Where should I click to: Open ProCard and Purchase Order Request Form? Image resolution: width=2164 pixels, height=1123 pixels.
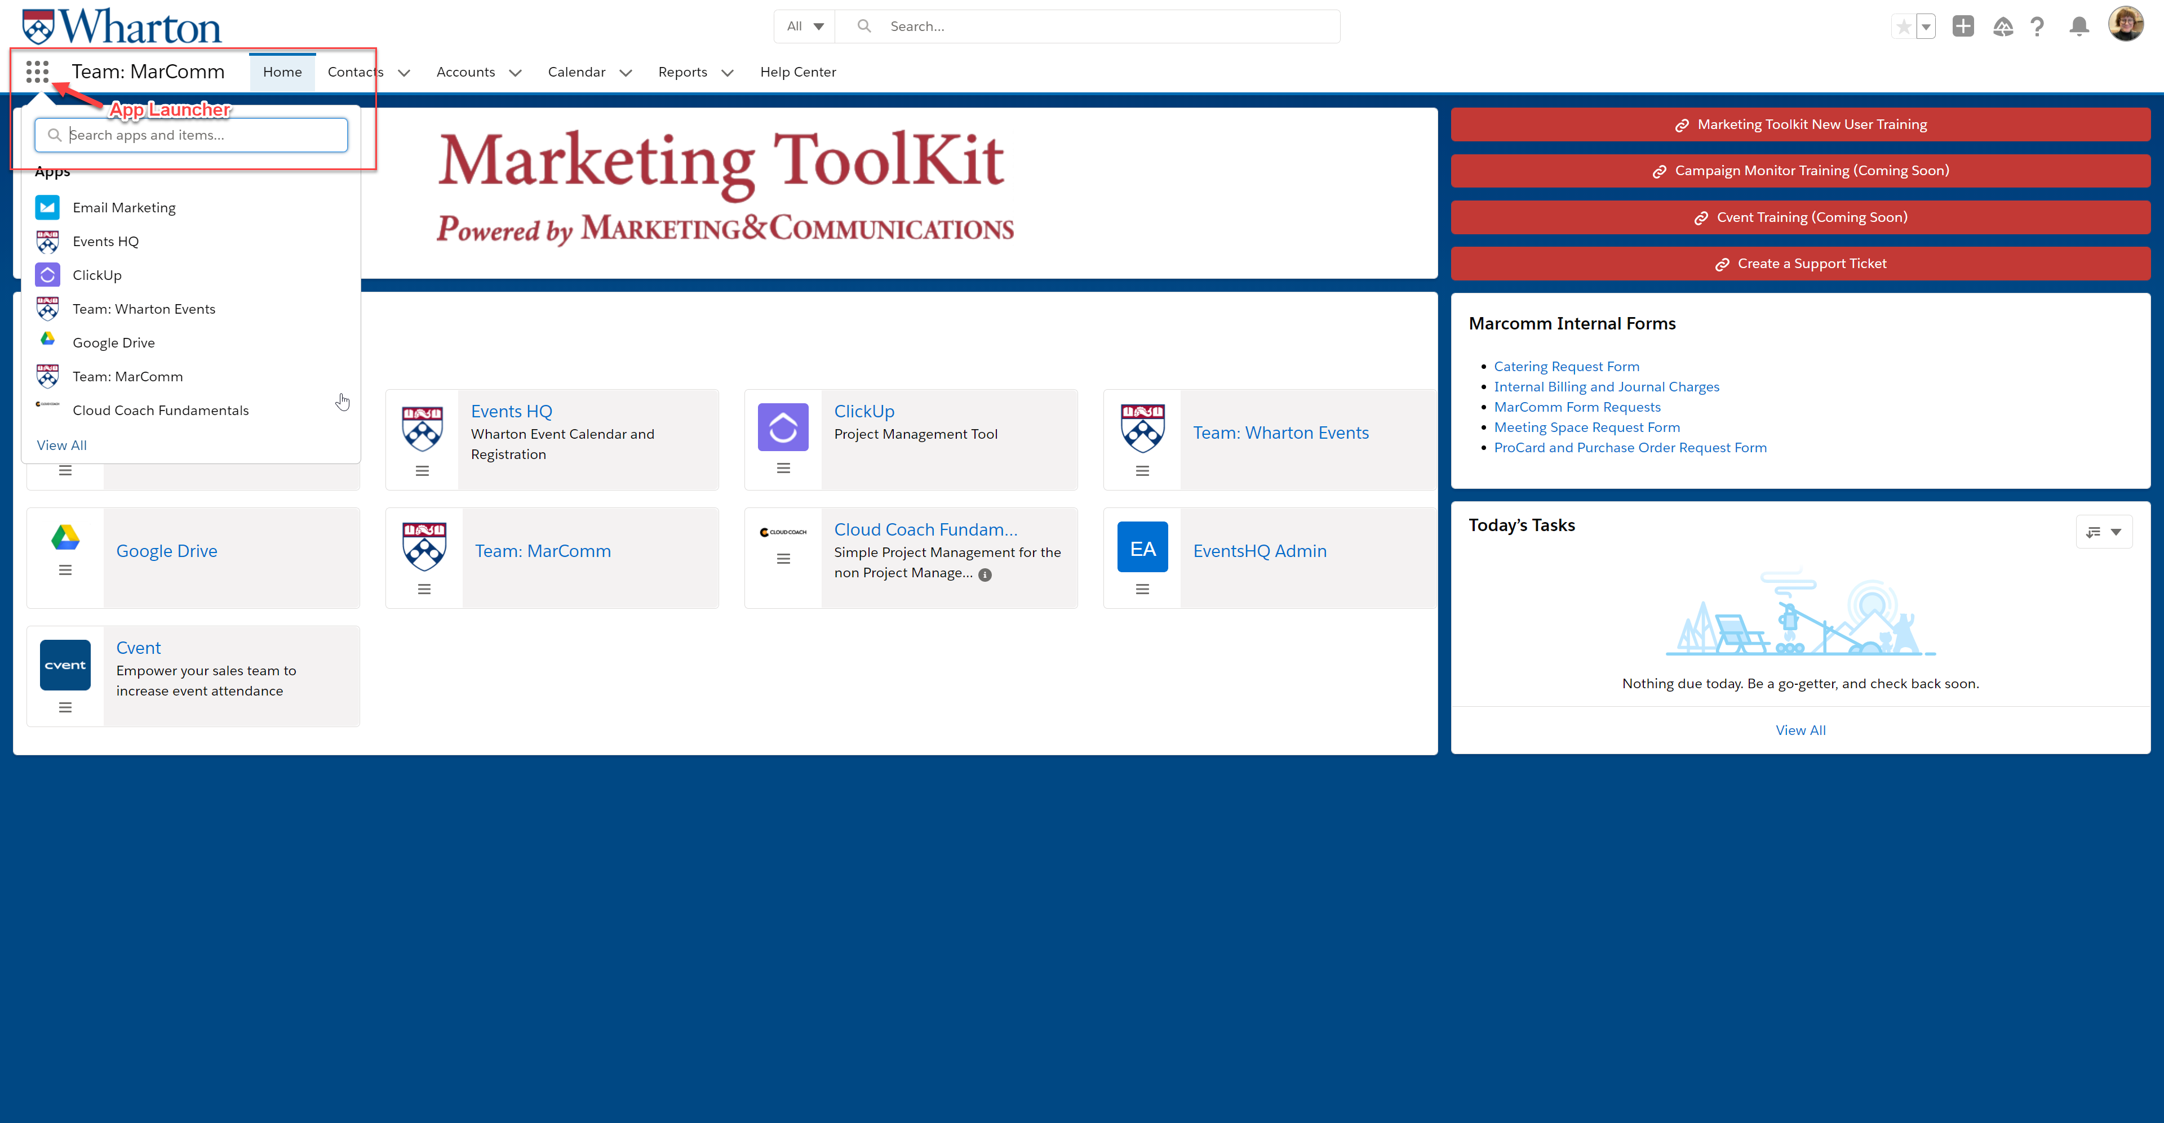click(1630, 447)
